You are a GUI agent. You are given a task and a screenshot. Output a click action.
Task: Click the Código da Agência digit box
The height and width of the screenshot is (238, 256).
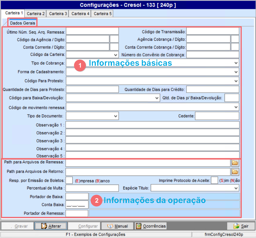tap(114, 39)
